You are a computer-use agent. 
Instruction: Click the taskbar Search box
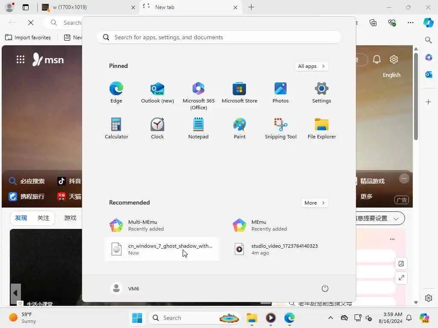195,318
